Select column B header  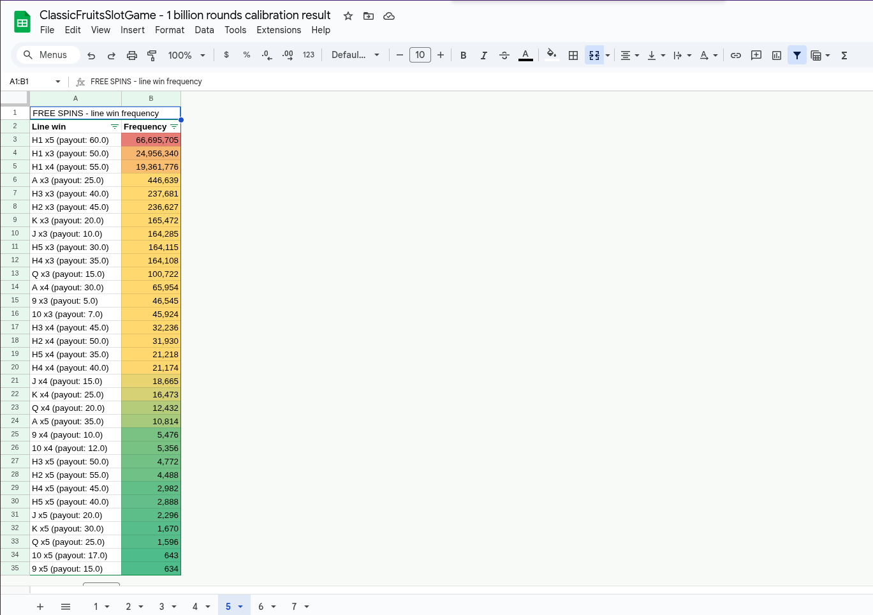[x=151, y=98]
